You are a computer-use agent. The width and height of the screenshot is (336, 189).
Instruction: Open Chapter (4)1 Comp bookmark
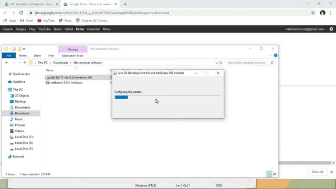92,20
